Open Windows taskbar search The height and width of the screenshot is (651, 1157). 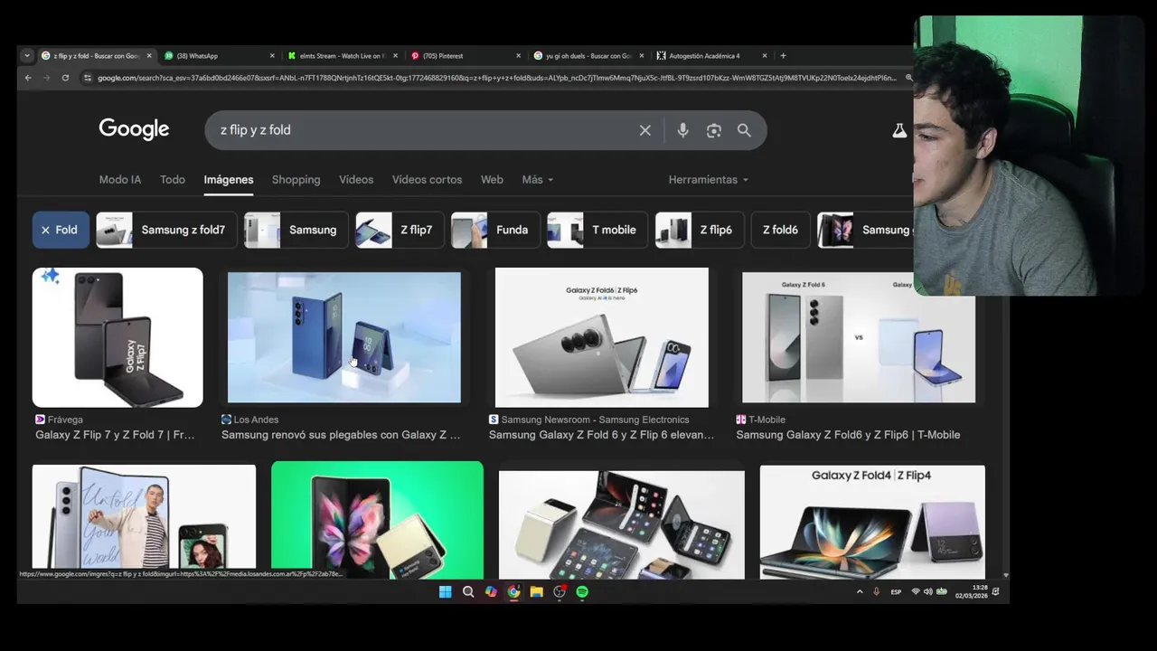point(468,591)
